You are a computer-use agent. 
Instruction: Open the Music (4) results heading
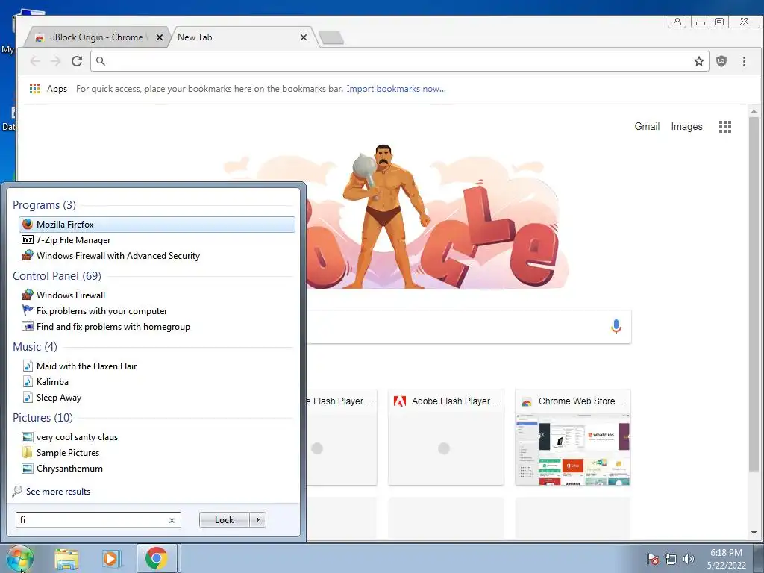(35, 347)
